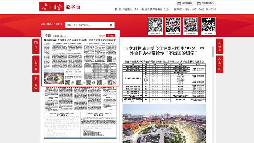Viewport: 254px width, 143px height.
Task: Open the 旧版数字报刊 link button
Action: 206,3
